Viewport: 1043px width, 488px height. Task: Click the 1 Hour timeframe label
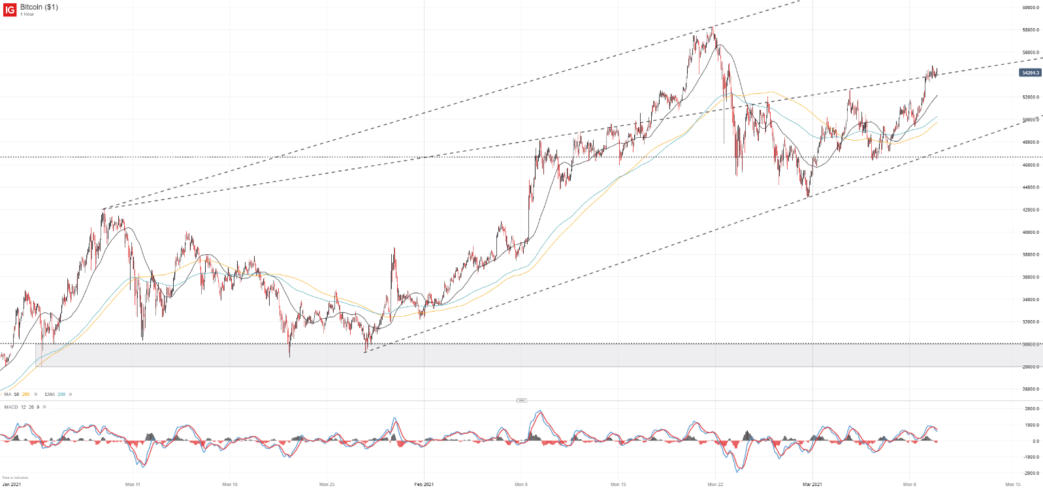point(27,14)
